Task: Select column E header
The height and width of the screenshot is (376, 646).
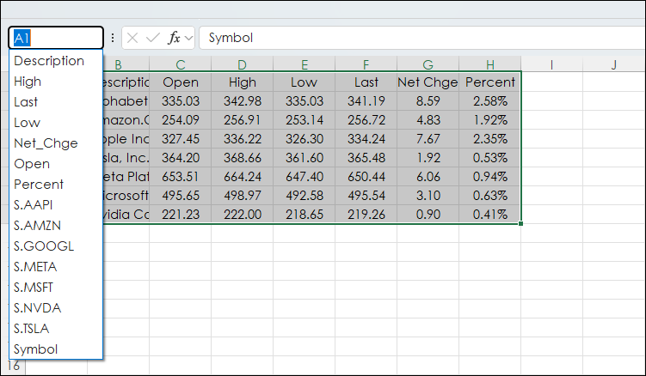Action: pos(305,64)
